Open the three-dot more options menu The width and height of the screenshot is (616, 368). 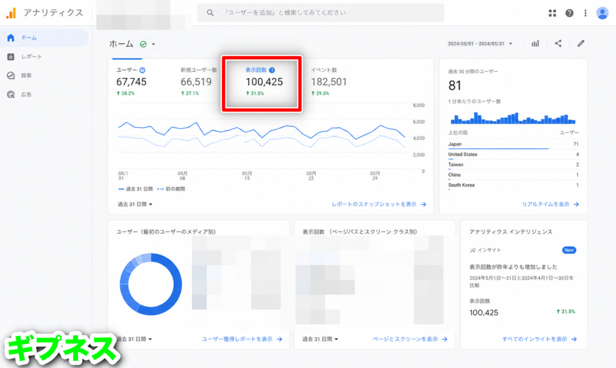(585, 13)
